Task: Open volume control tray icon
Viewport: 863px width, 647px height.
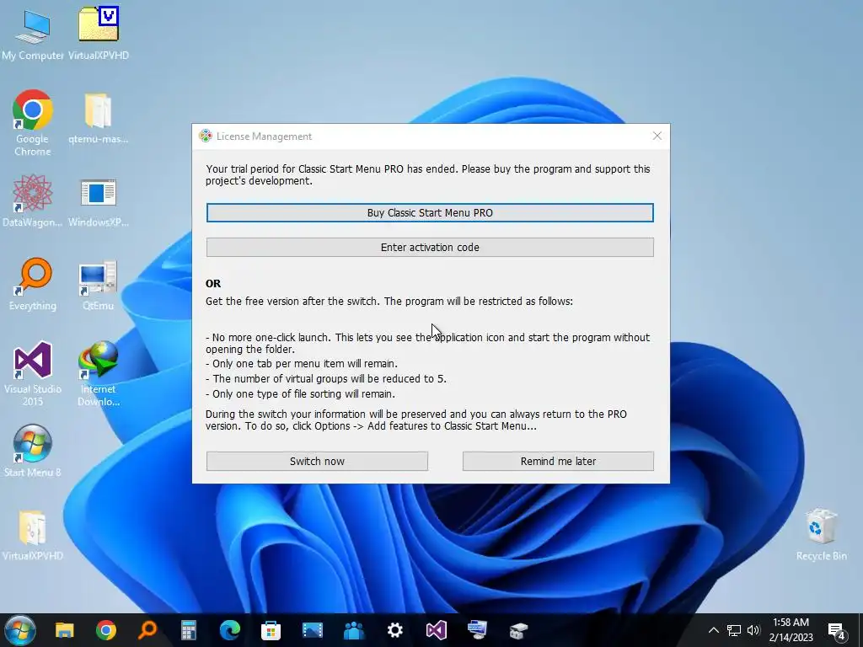Action: coord(753,630)
